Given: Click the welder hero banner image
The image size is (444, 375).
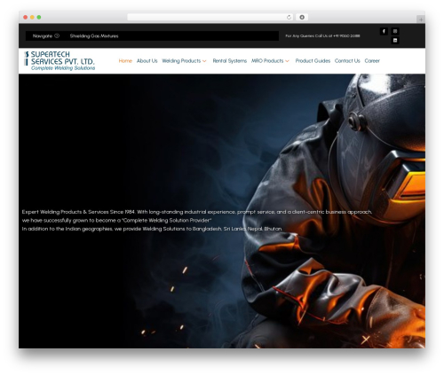Looking at the screenshot, I should click(222, 211).
